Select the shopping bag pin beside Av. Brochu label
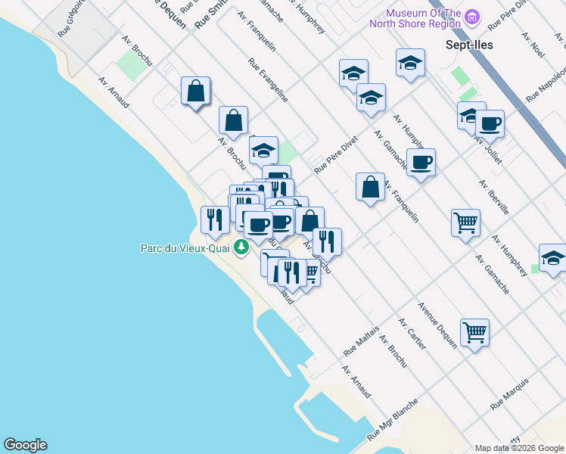566x454 pixels. tap(233, 123)
